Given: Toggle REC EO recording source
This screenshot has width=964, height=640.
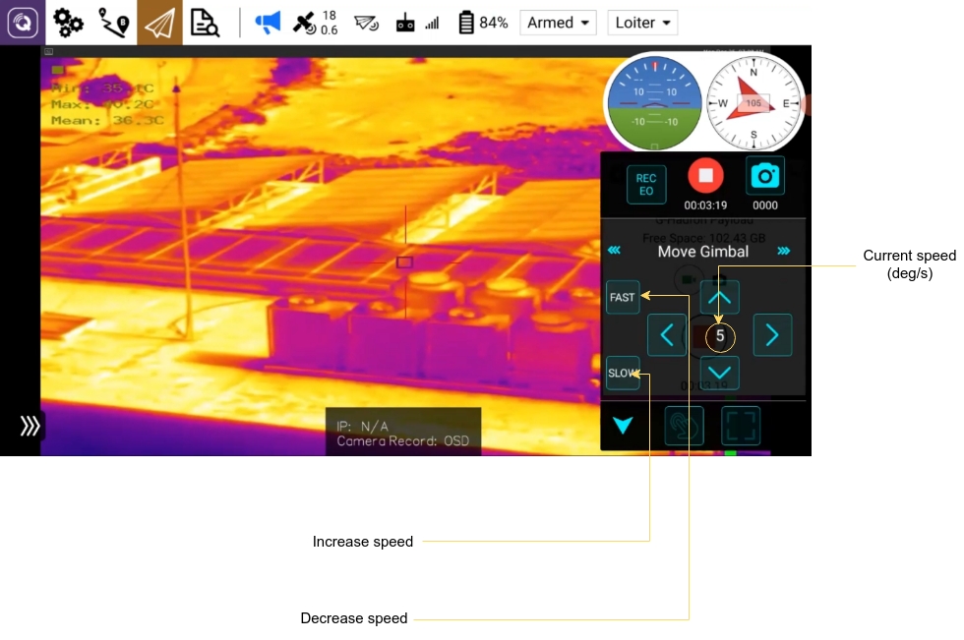Looking at the screenshot, I should [x=646, y=185].
